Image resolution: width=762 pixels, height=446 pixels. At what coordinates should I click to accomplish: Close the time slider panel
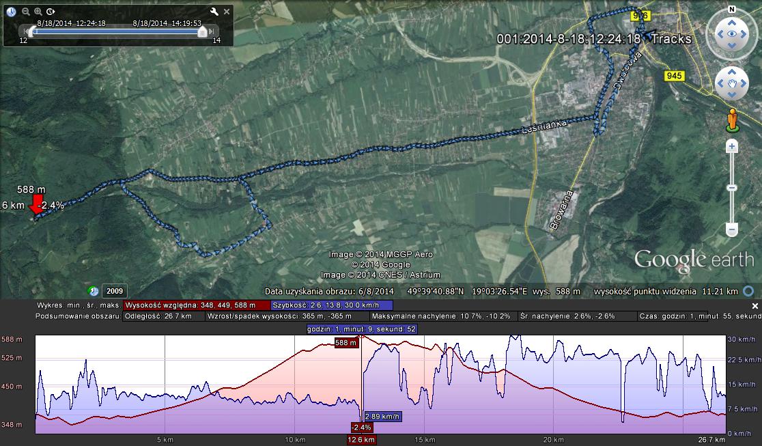click(x=227, y=12)
